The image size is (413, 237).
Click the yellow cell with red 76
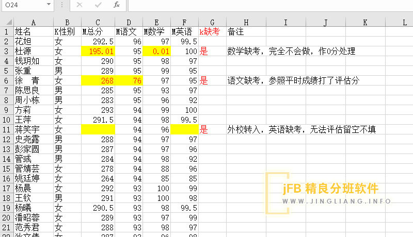point(129,81)
